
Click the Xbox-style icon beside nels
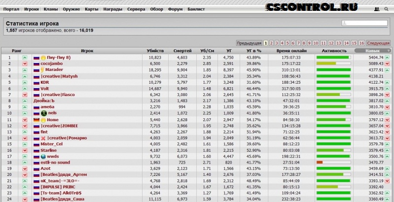click(x=43, y=113)
